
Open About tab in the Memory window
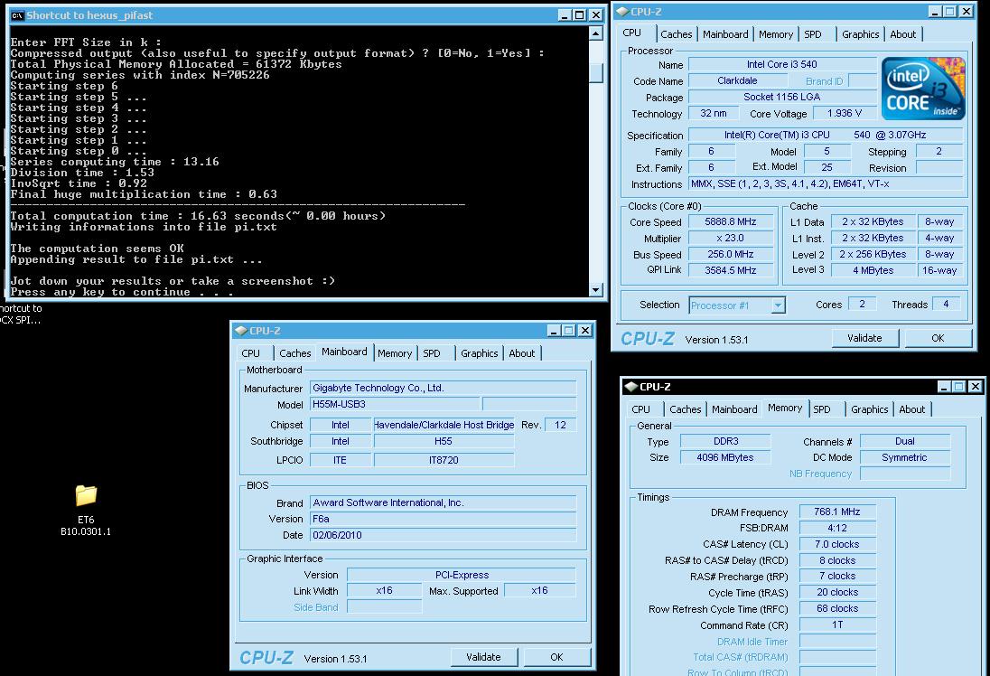911,409
